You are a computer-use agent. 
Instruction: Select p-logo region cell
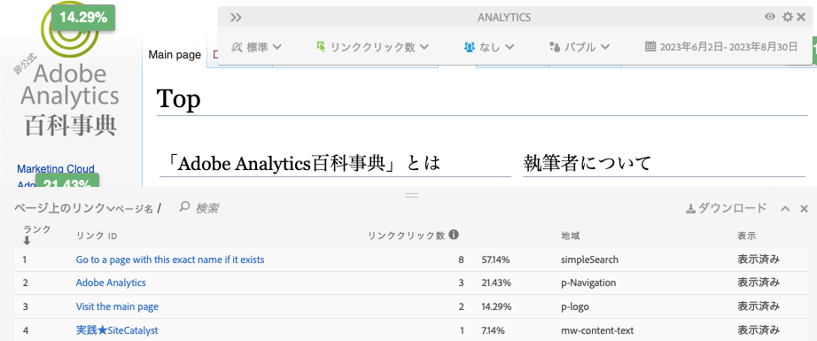pos(575,306)
